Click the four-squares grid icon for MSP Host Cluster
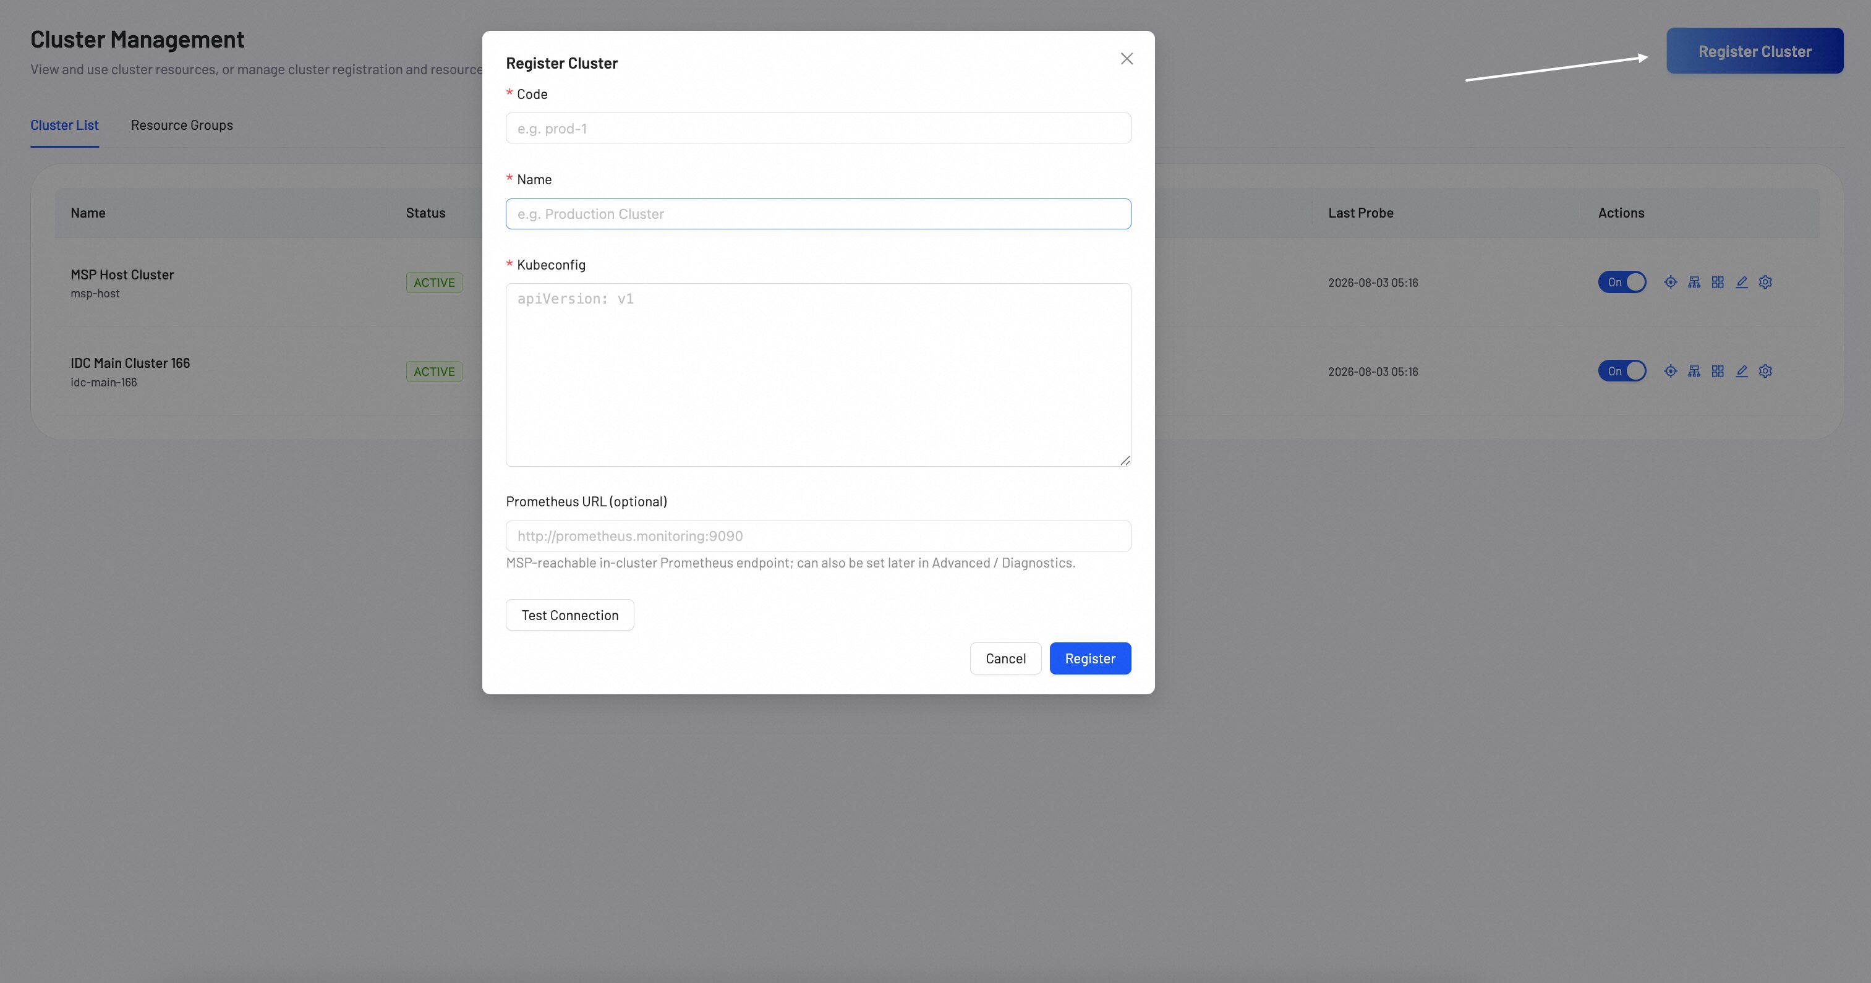 (1718, 283)
